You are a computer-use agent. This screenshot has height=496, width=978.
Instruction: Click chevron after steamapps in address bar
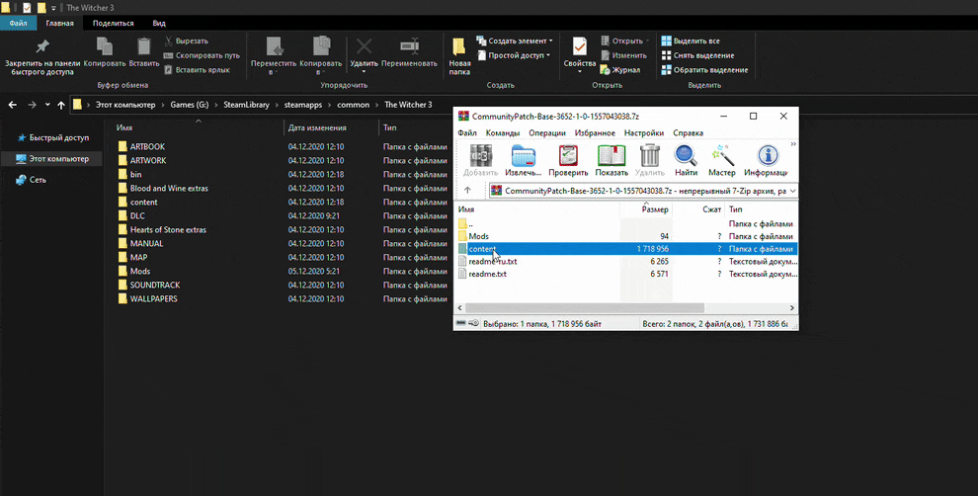[330, 105]
